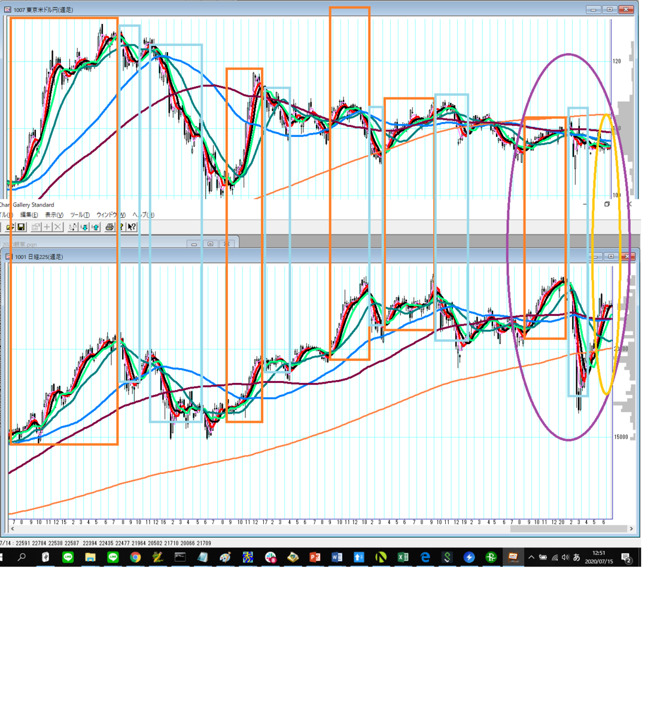Open the 表示(V) menu
The image size is (654, 718).
click(x=54, y=215)
